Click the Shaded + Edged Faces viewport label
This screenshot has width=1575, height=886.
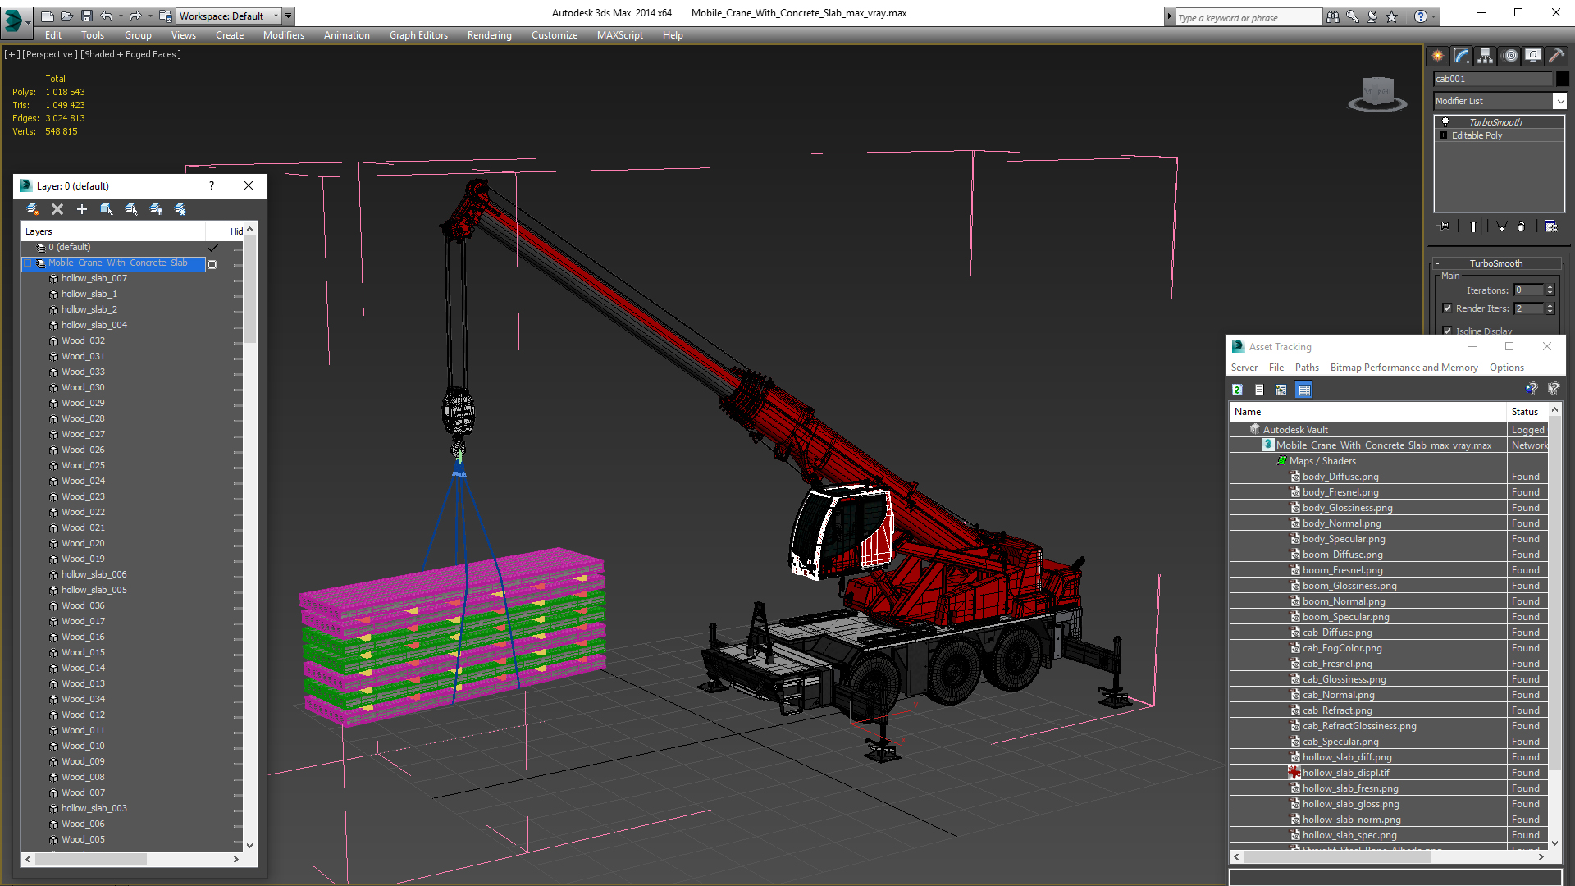tap(130, 54)
